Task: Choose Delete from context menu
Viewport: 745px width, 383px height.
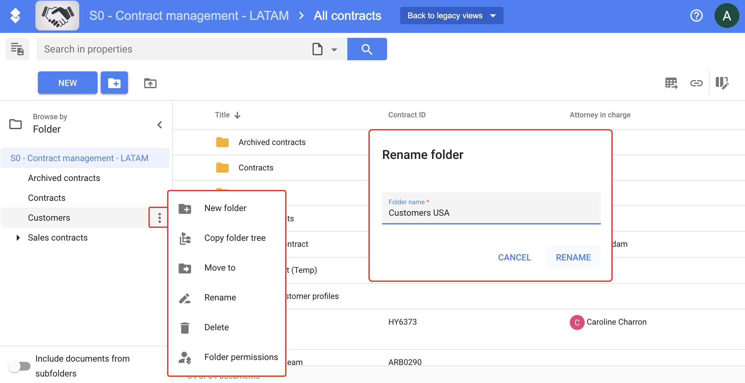Action: (226, 327)
